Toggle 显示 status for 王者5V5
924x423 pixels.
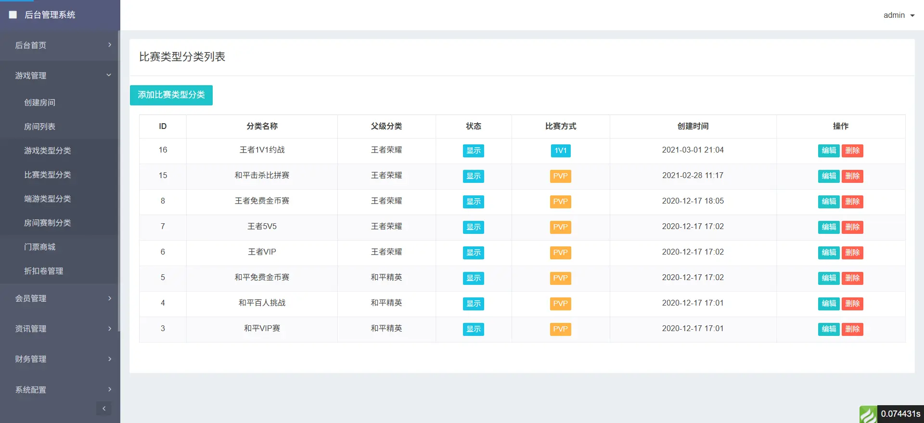coord(474,227)
